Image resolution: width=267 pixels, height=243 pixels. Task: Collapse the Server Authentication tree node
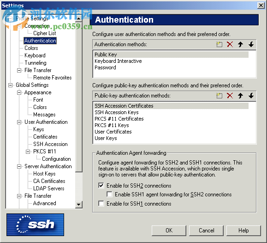pyautogui.click(x=19, y=166)
